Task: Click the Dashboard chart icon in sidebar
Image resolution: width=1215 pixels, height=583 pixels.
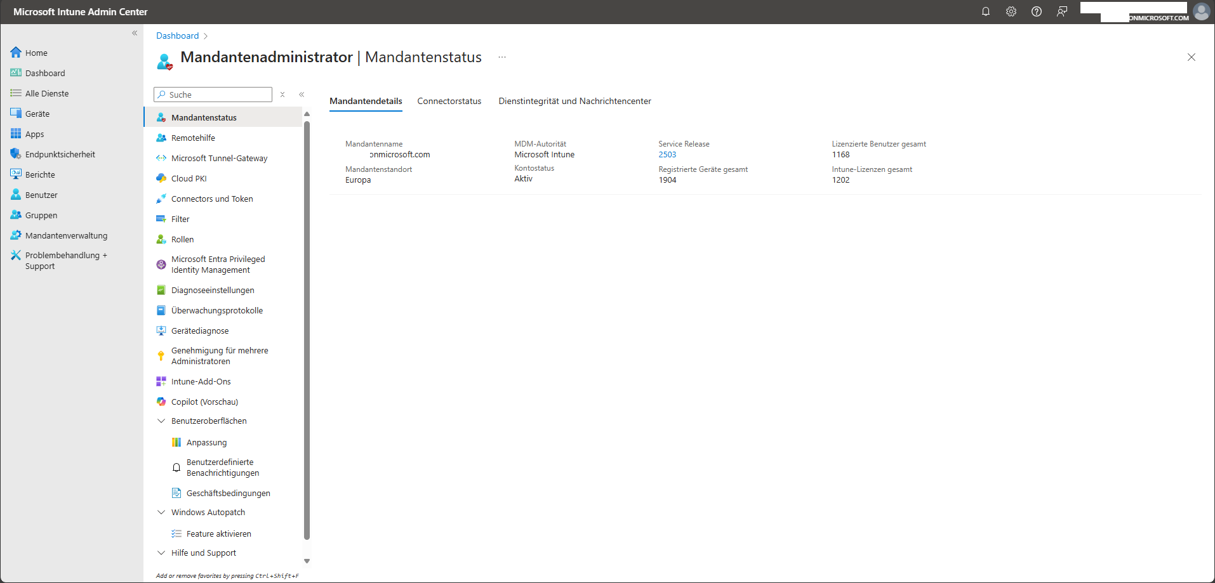Action: 16,73
